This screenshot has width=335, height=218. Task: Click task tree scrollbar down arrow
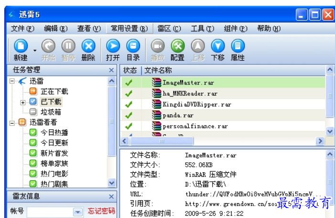(x=112, y=183)
